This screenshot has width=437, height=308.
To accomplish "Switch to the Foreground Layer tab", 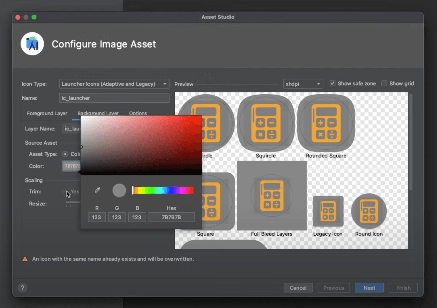I will coord(47,113).
